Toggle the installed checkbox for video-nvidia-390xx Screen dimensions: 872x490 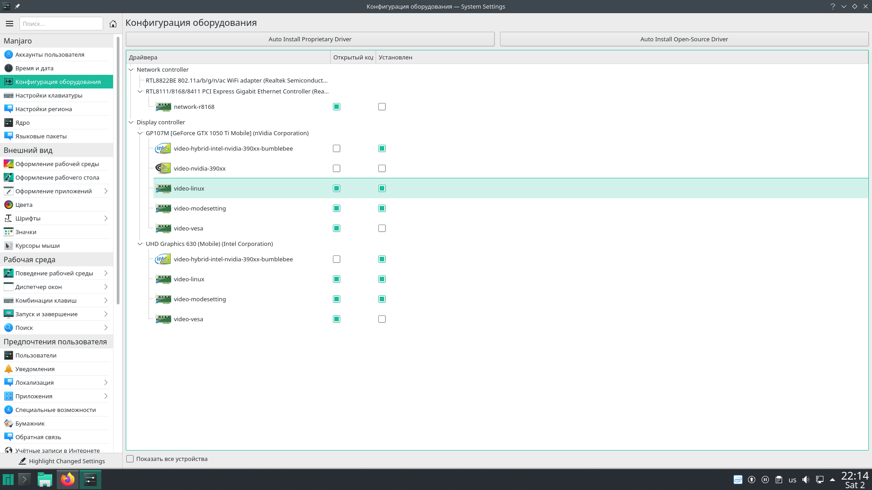coord(382,168)
